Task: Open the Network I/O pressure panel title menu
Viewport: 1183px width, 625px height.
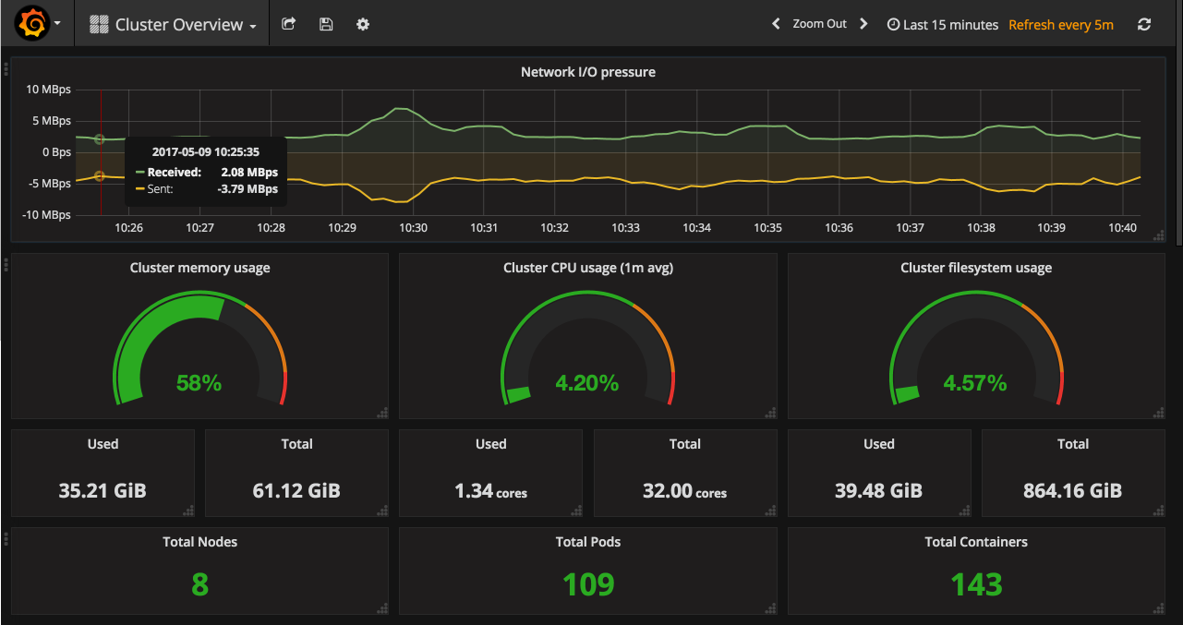Action: coord(588,71)
